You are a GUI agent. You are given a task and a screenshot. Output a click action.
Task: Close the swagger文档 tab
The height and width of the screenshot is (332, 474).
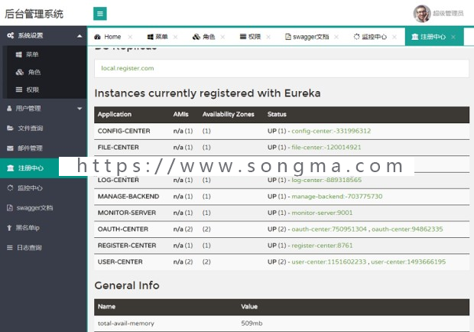pos(336,37)
